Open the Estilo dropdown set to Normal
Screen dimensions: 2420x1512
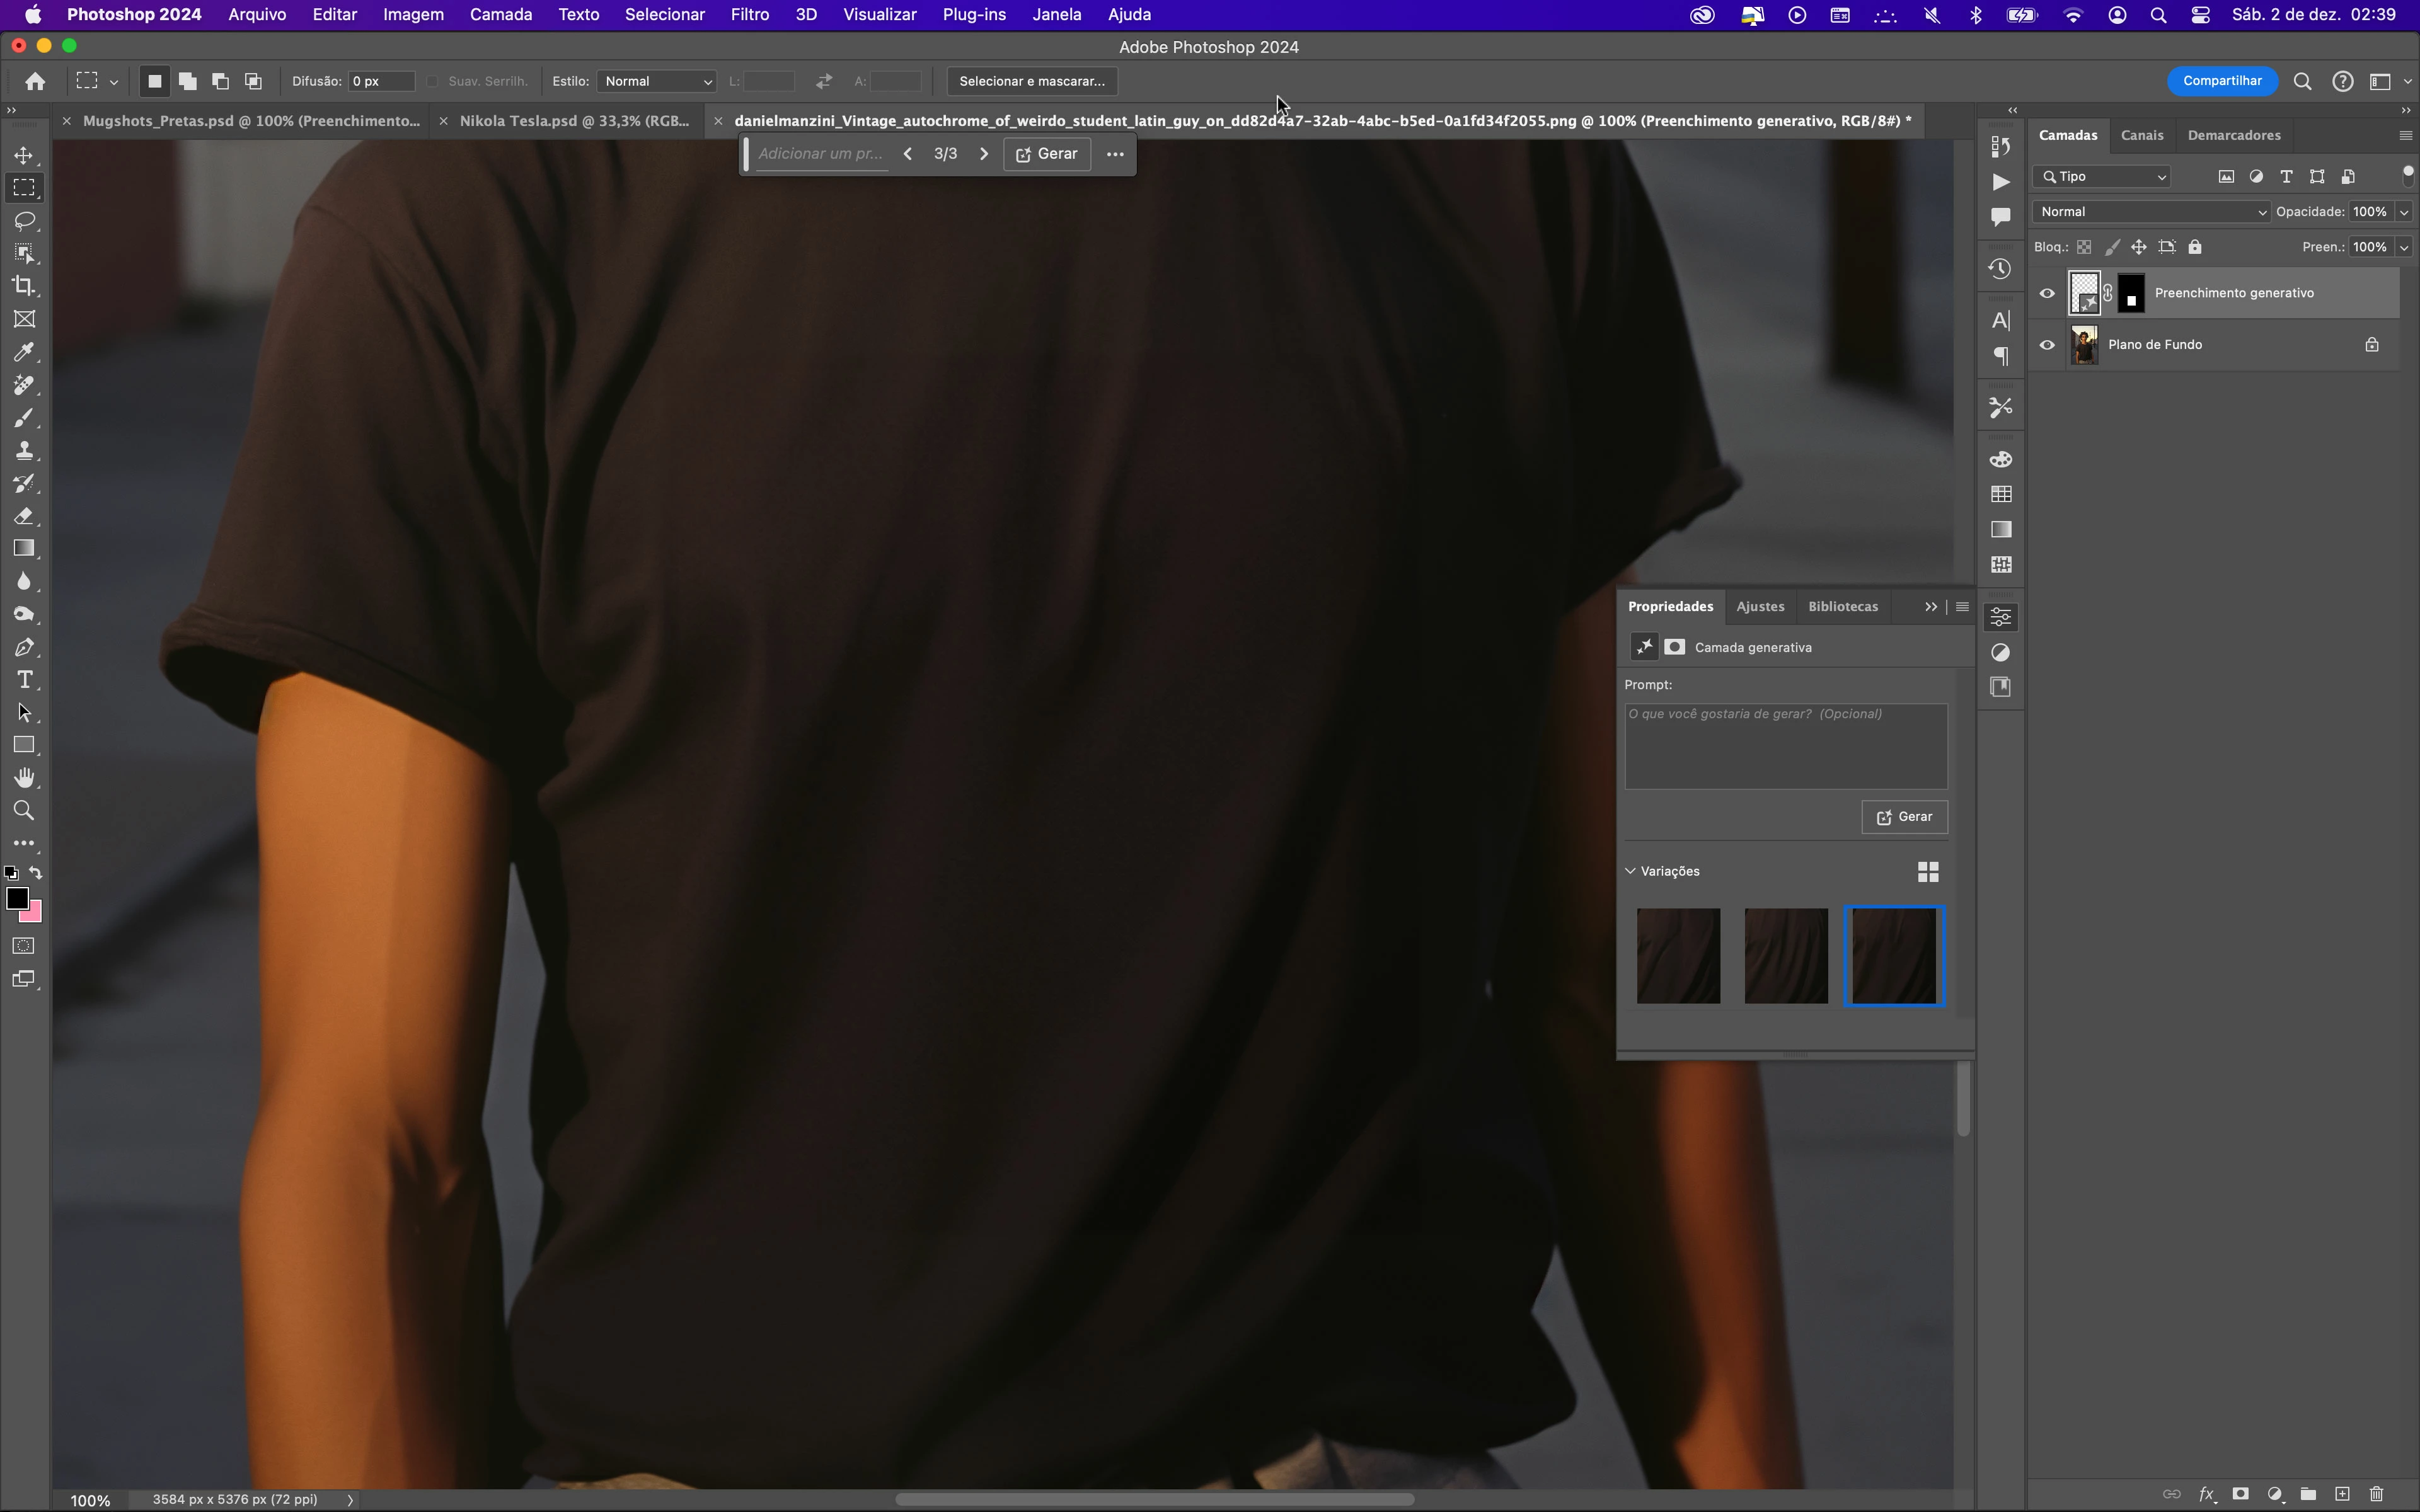(657, 81)
